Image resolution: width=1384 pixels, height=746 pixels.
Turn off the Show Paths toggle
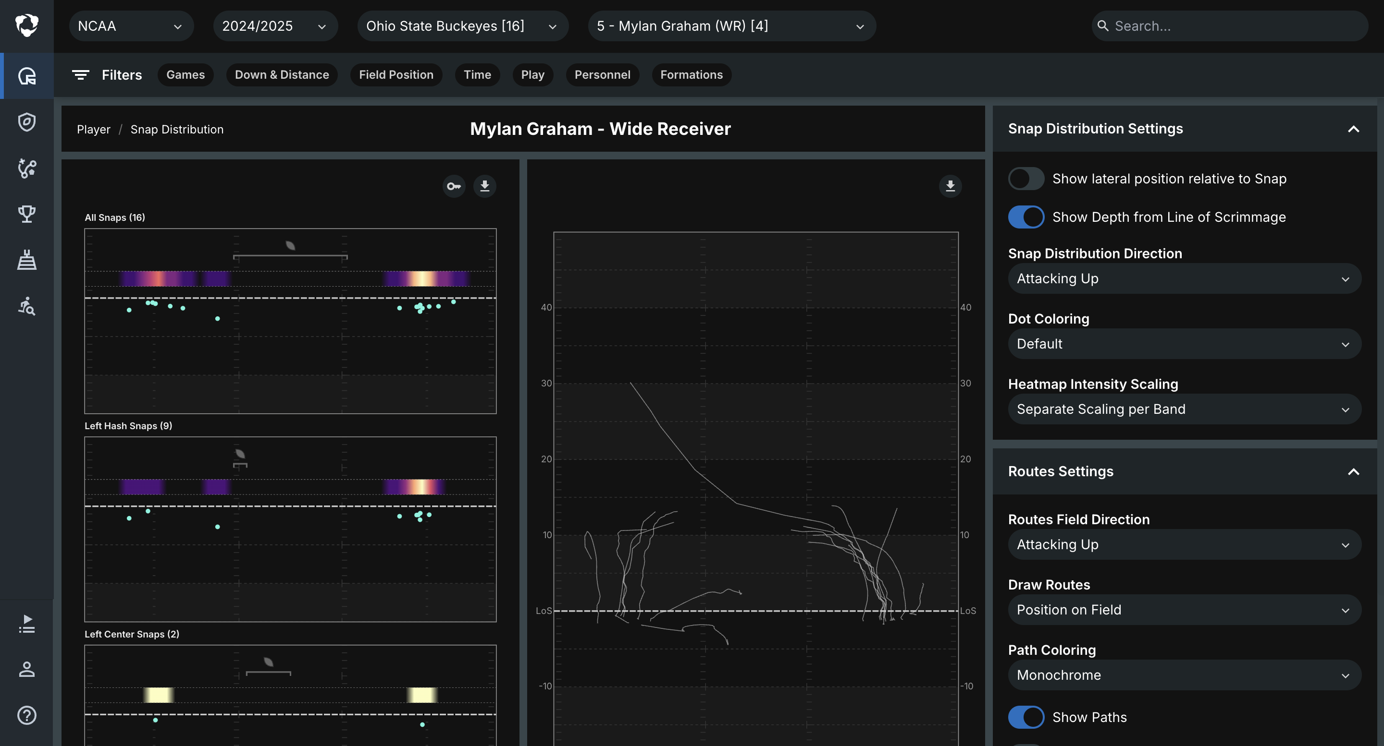1026,717
